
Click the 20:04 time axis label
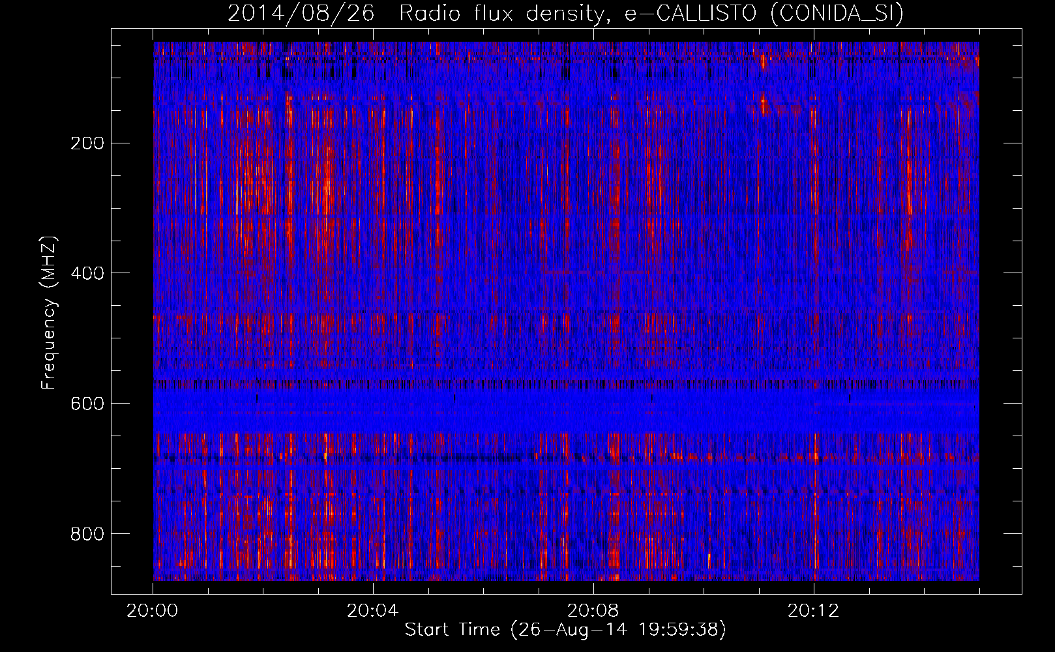click(x=372, y=610)
